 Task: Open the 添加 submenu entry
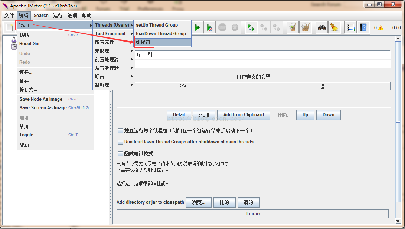pos(55,25)
